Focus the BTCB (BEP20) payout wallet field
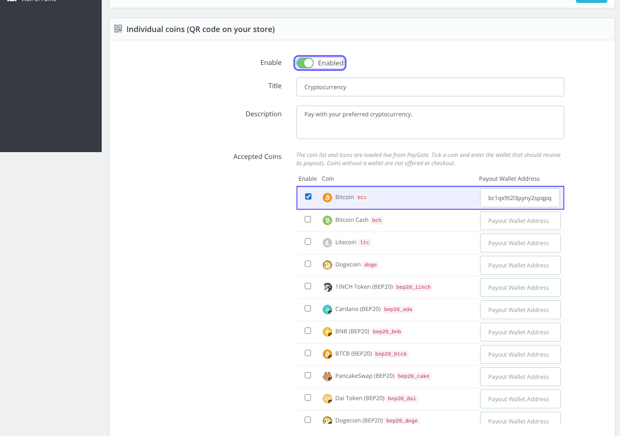 coord(520,354)
